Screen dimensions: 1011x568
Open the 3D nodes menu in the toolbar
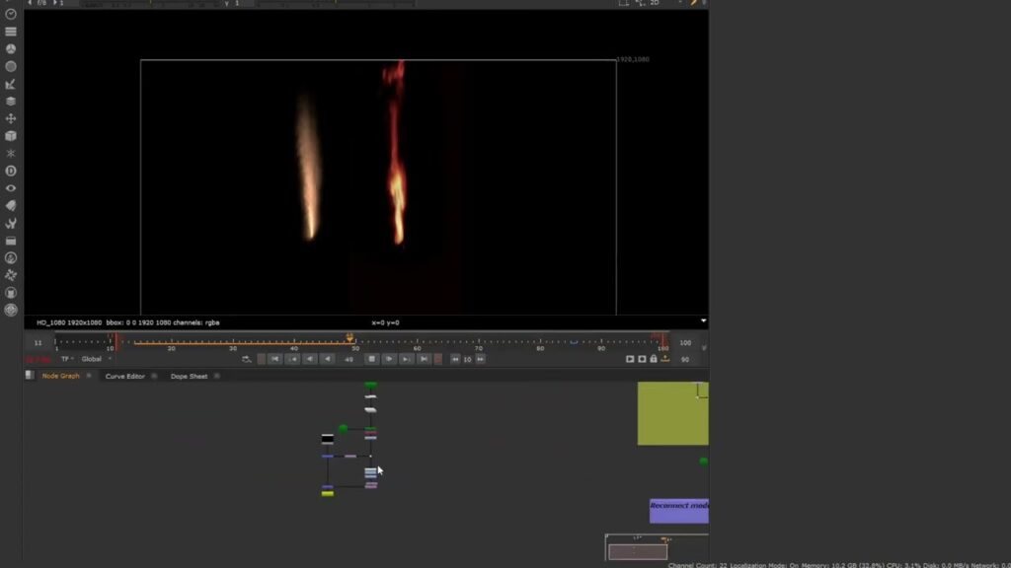coord(11,137)
